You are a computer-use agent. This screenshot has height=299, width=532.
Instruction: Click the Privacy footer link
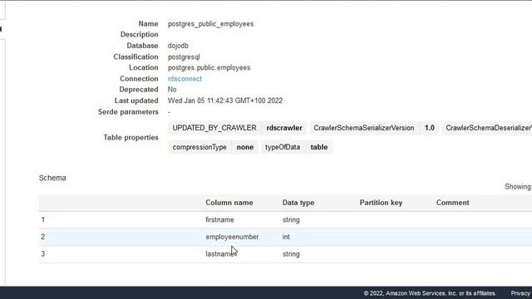click(521, 293)
